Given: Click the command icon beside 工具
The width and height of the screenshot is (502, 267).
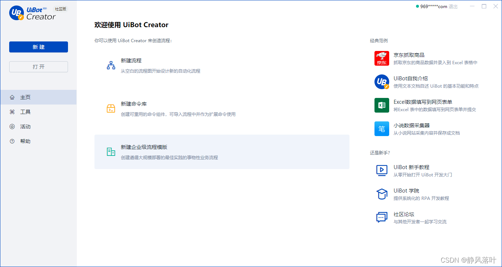Looking at the screenshot, I should pyautogui.click(x=12, y=112).
